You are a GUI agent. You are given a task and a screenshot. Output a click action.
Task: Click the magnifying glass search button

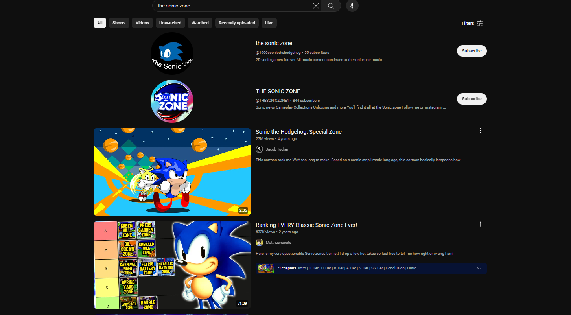click(331, 6)
